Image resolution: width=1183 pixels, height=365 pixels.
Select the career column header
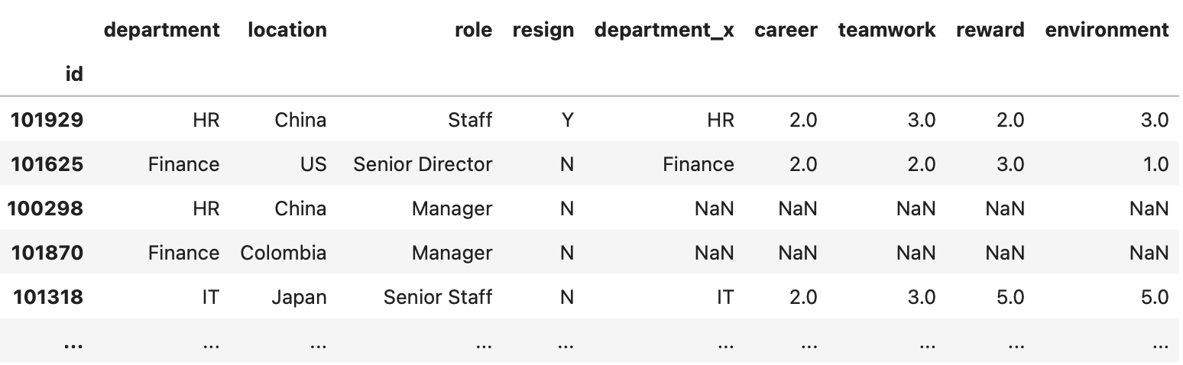[785, 30]
